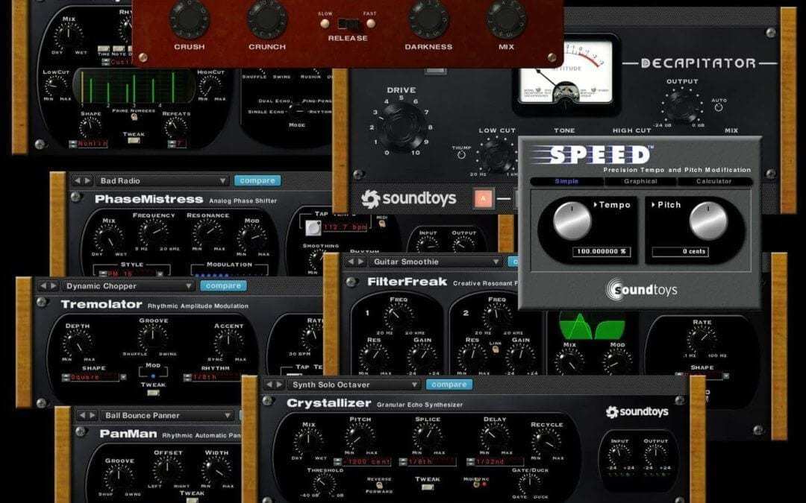Click next preset arrow in FilterFreak

(x=361, y=262)
